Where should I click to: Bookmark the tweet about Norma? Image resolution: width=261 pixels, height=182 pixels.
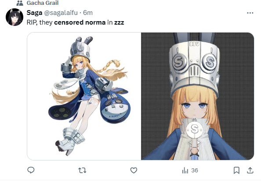[236, 170]
